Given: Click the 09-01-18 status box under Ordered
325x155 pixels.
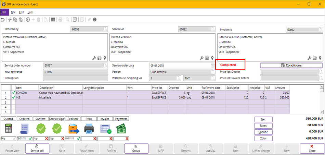Looking at the screenshot, I should tap(24, 139).
